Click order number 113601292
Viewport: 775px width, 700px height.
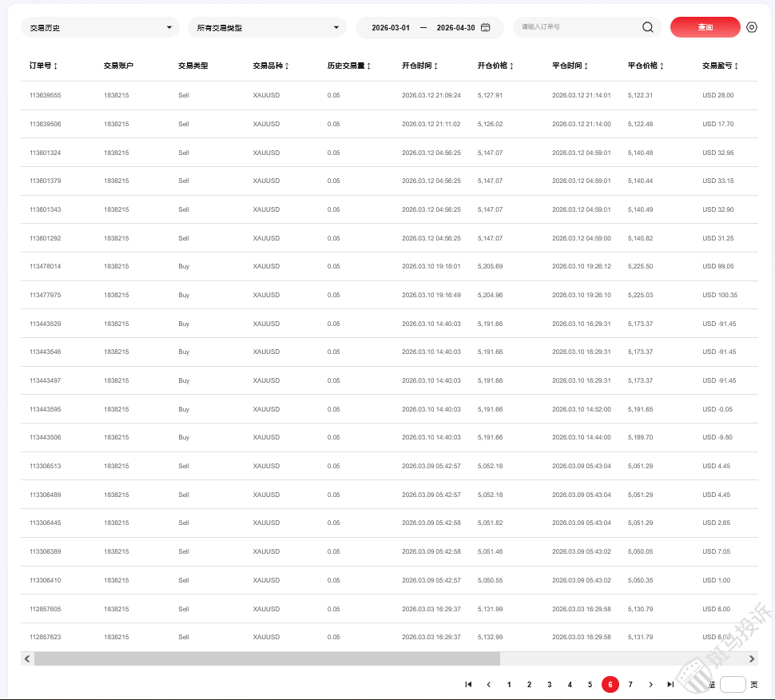(45, 238)
